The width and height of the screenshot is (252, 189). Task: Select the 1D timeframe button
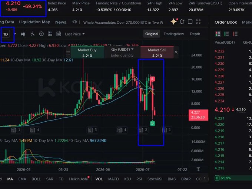[x=6, y=34]
